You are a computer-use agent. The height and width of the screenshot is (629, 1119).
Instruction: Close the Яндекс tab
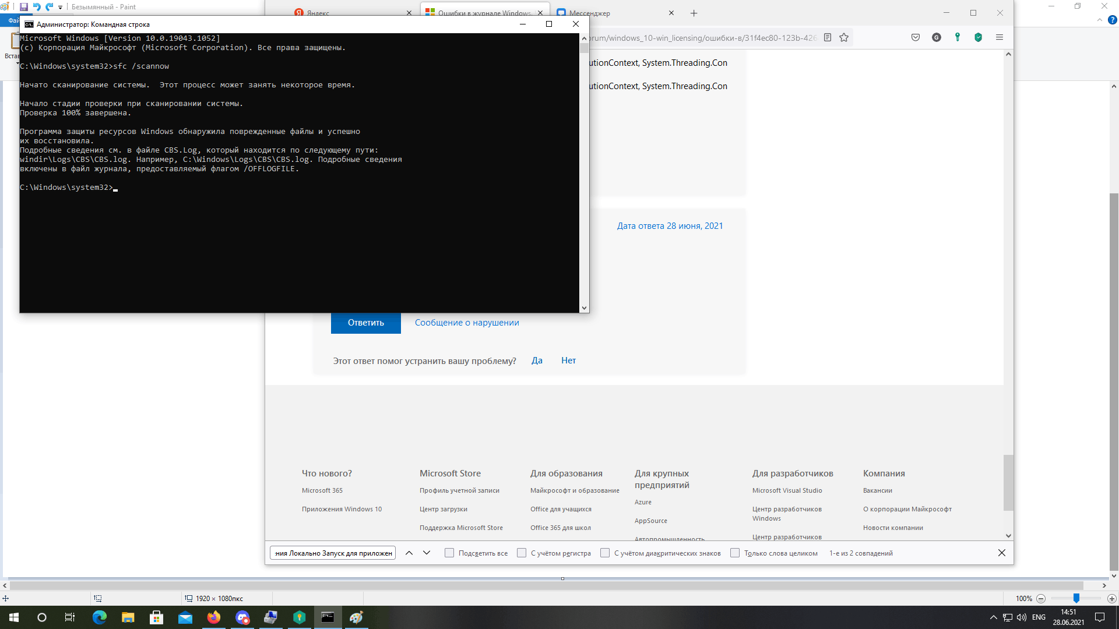(x=409, y=13)
